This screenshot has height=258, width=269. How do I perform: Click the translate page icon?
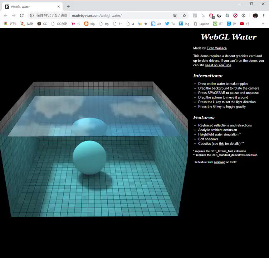(175, 16)
